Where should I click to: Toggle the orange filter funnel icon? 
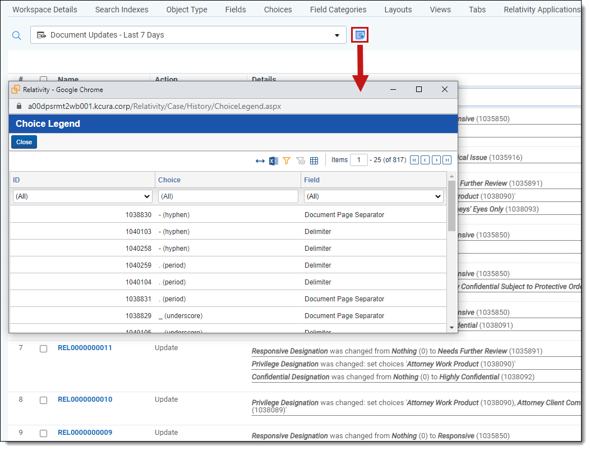pos(287,160)
